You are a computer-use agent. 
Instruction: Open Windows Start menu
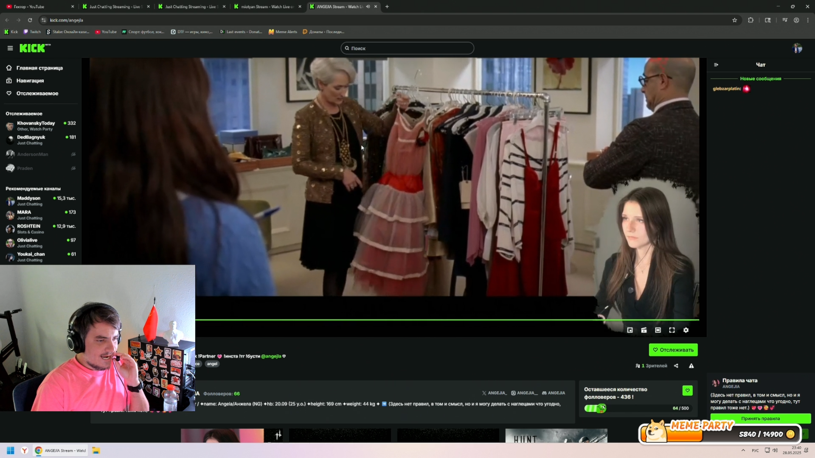tap(11, 450)
